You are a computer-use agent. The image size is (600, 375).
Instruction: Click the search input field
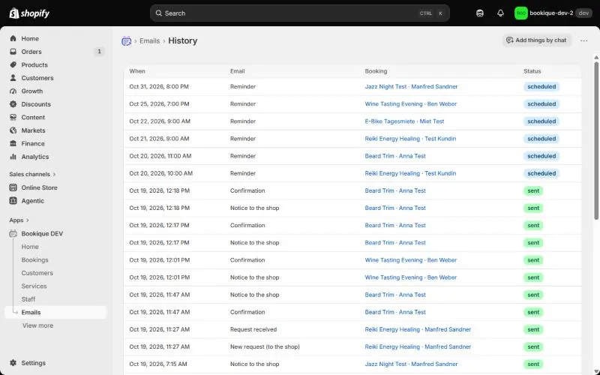pyautogui.click(x=299, y=13)
